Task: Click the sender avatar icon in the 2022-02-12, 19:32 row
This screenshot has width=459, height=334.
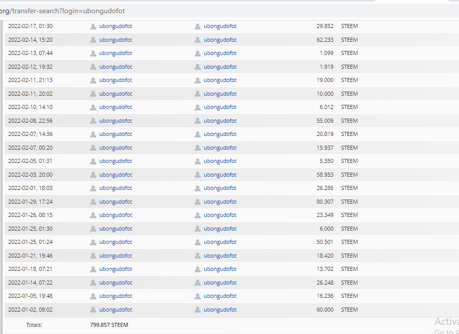Action: coord(93,67)
